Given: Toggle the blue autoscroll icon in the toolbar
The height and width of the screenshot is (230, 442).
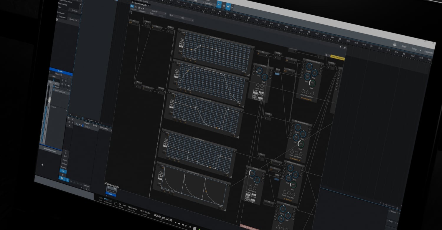Looking at the screenshot, I should click(229, 6).
